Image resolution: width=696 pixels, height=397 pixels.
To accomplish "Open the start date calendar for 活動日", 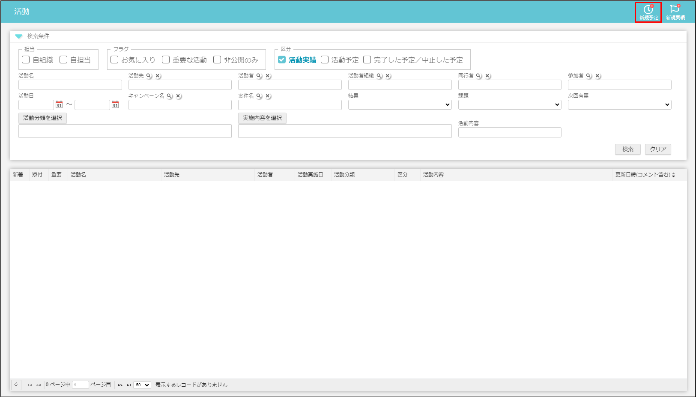I will click(59, 104).
